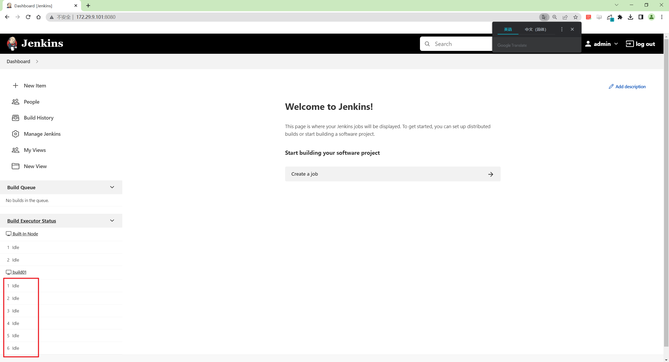Collapse the Build Executor Status panel
Image resolution: width=669 pixels, height=362 pixels.
[112, 221]
